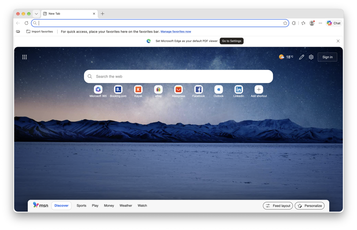Open page settings gear
Image resolution: width=357 pixels, height=230 pixels.
(311, 57)
